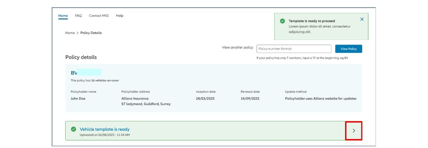Screen dimensions: 428x148
Task: Click the Renewal date value 14/09/2025
Action: [250, 99]
